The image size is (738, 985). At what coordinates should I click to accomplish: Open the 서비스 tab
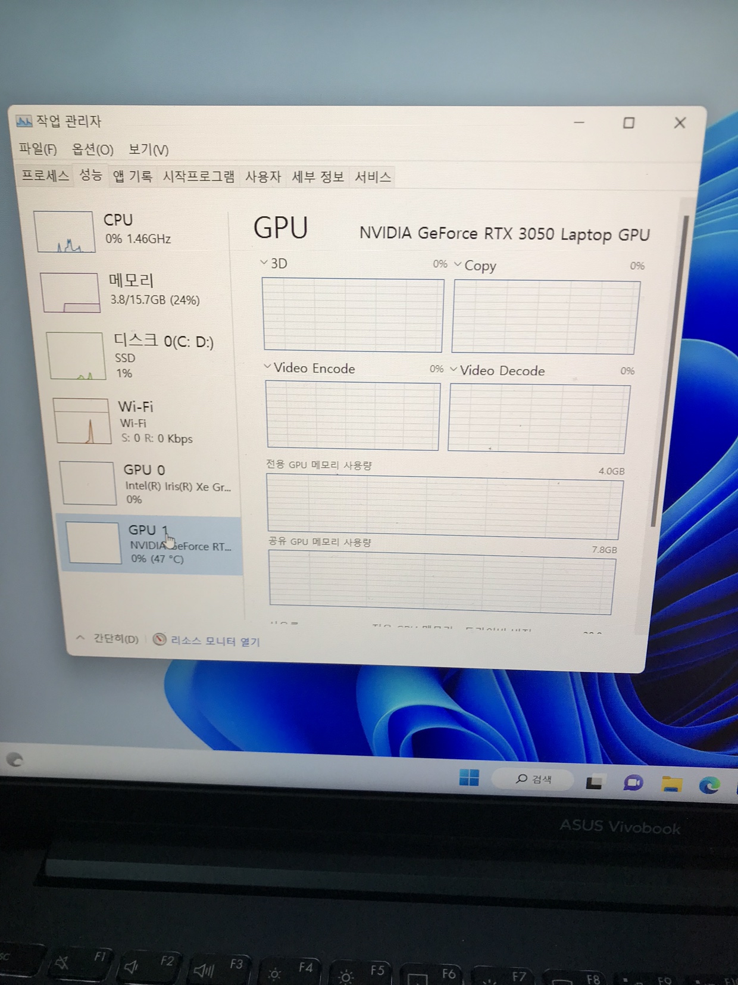[x=373, y=177]
